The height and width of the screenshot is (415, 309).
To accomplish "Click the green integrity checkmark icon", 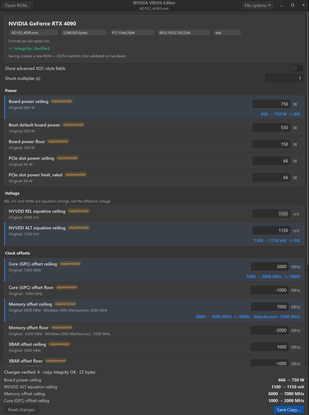I will tap(11, 48).
